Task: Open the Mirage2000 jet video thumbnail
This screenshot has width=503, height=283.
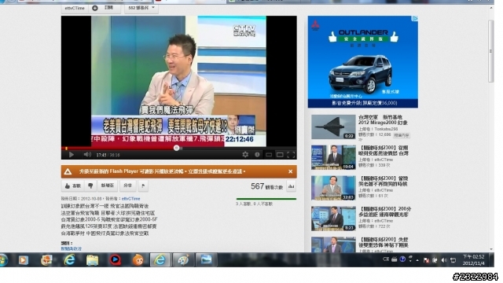Action: pyautogui.click(x=333, y=127)
